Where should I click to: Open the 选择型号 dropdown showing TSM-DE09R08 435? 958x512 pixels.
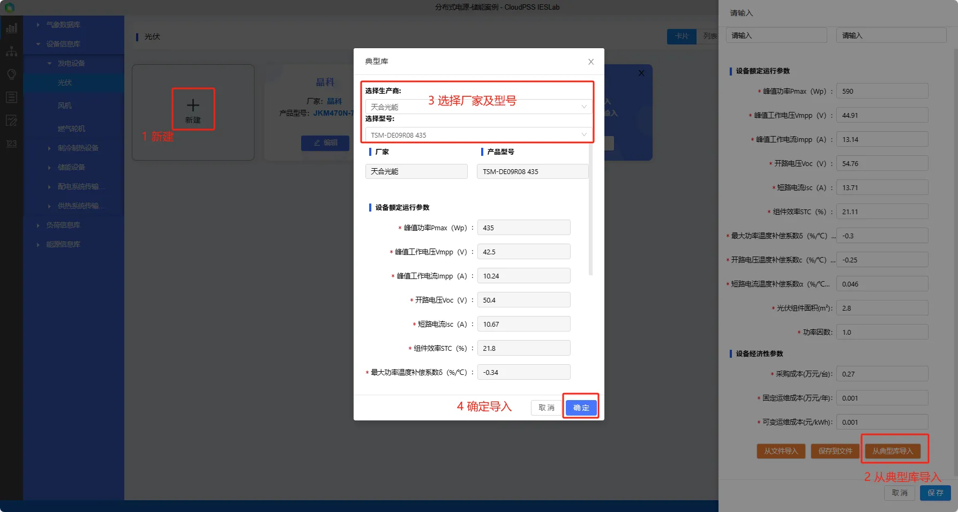478,134
